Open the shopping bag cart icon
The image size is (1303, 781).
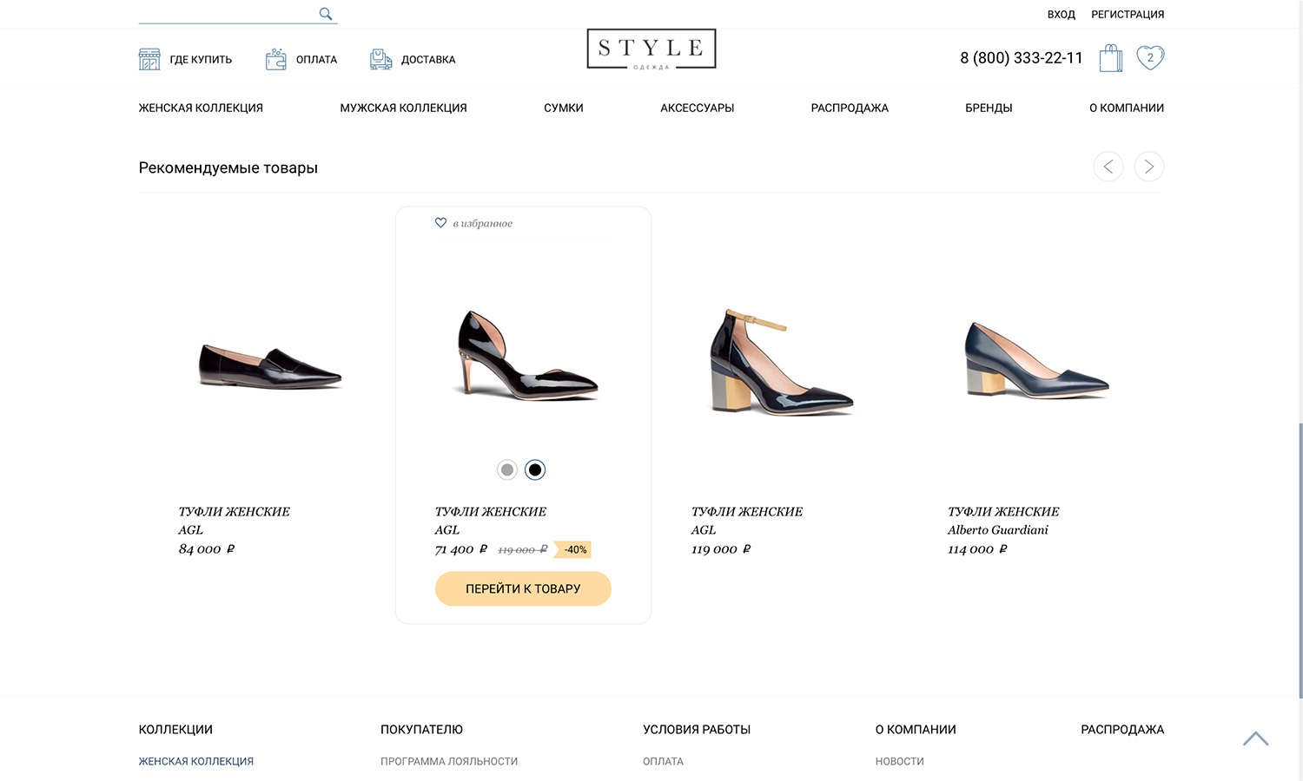1110,58
